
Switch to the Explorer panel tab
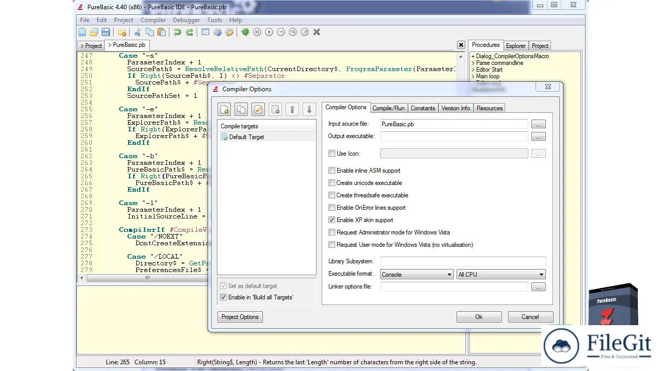515,46
